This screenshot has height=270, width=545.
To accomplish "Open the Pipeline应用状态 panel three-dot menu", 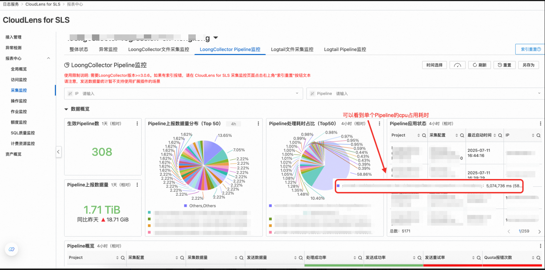I will (541, 124).
